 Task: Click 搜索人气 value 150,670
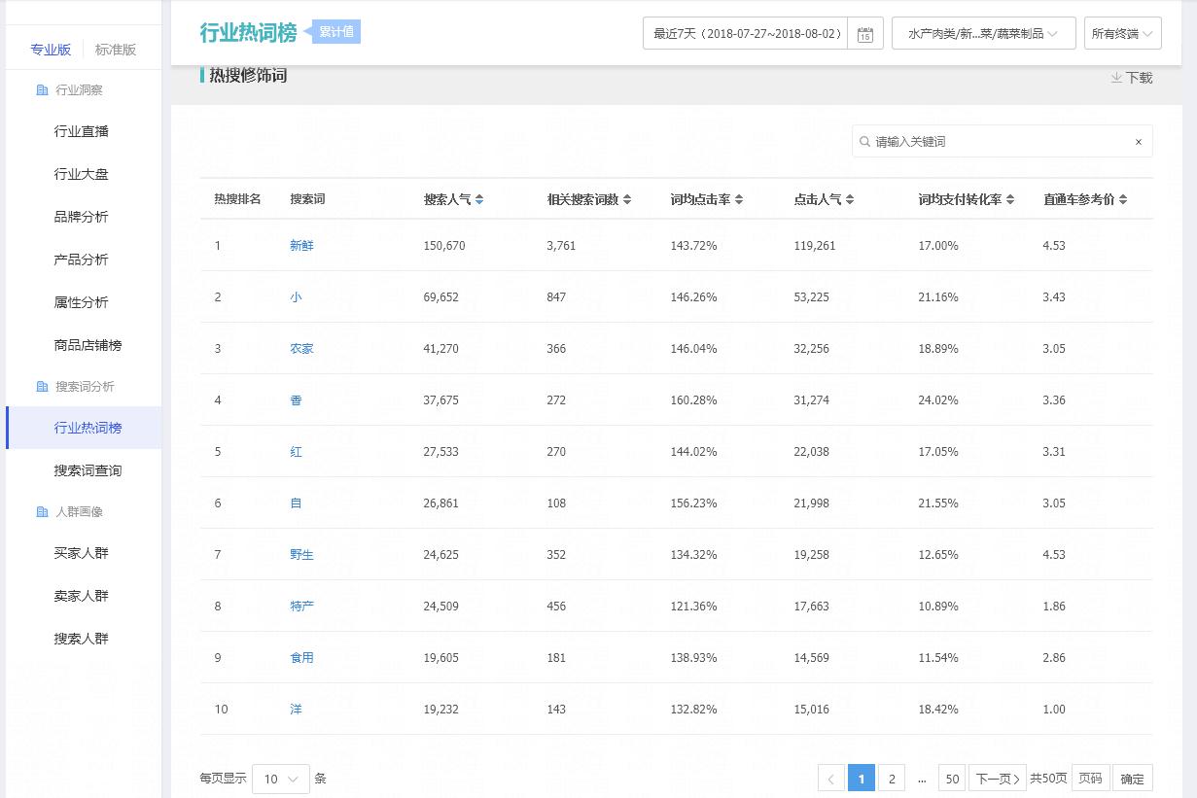point(444,246)
